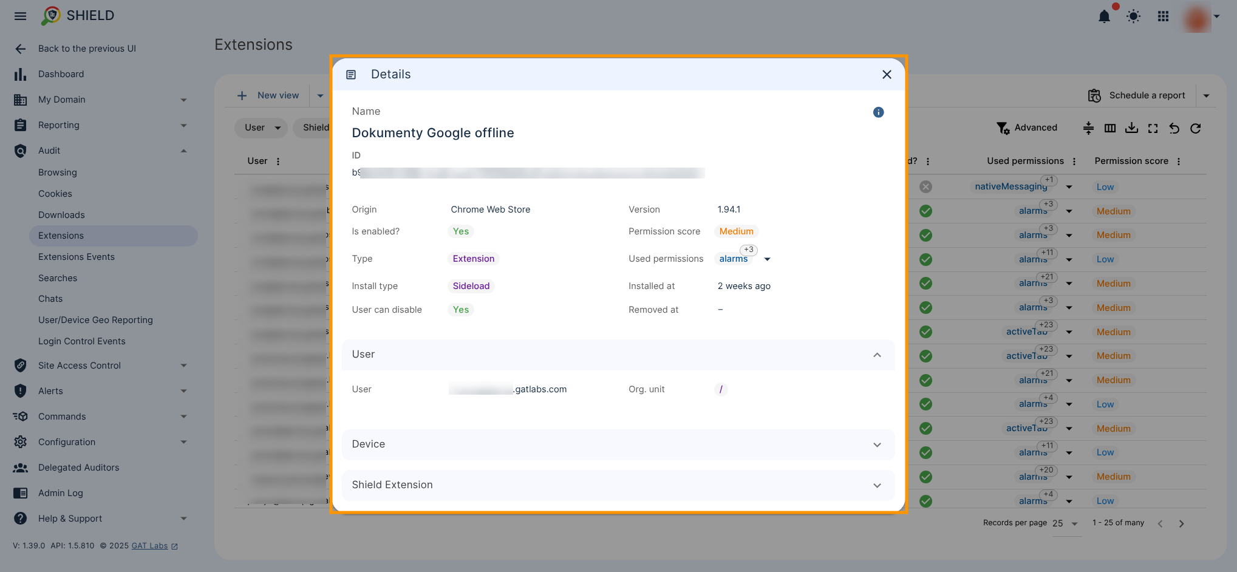1237x572 pixels.
Task: Click the Advanced filter label
Action: pos(1035,128)
